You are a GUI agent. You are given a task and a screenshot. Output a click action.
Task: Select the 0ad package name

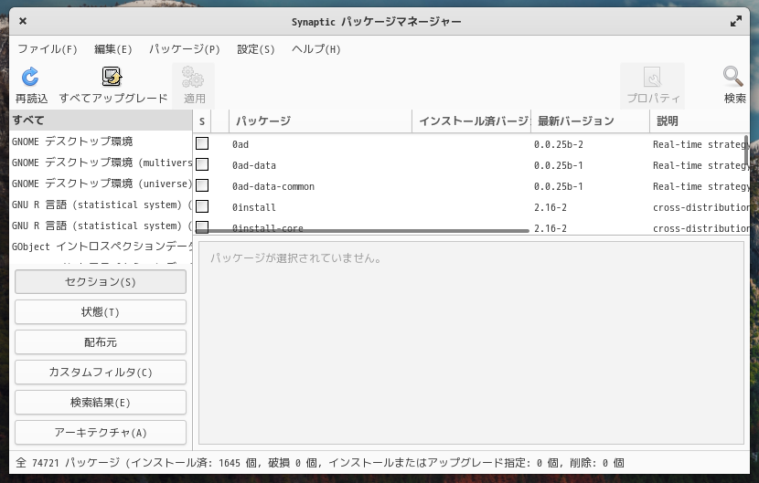coord(241,144)
